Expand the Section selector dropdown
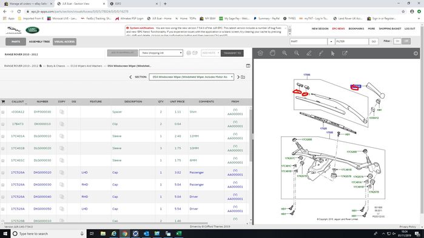Viewport: 424px width, 238px height. [191, 77]
